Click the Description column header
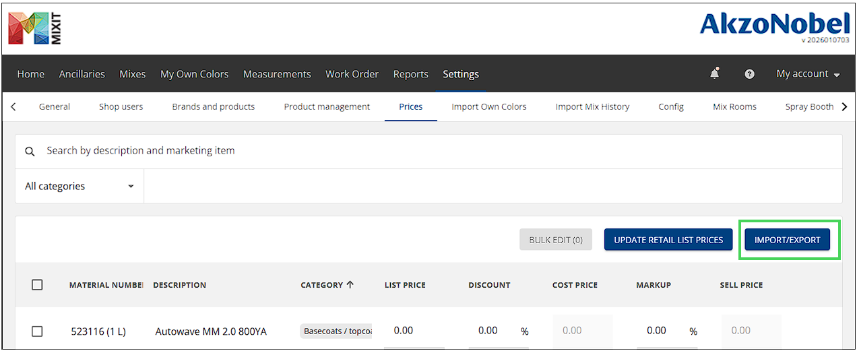The image size is (857, 353). [x=180, y=285]
